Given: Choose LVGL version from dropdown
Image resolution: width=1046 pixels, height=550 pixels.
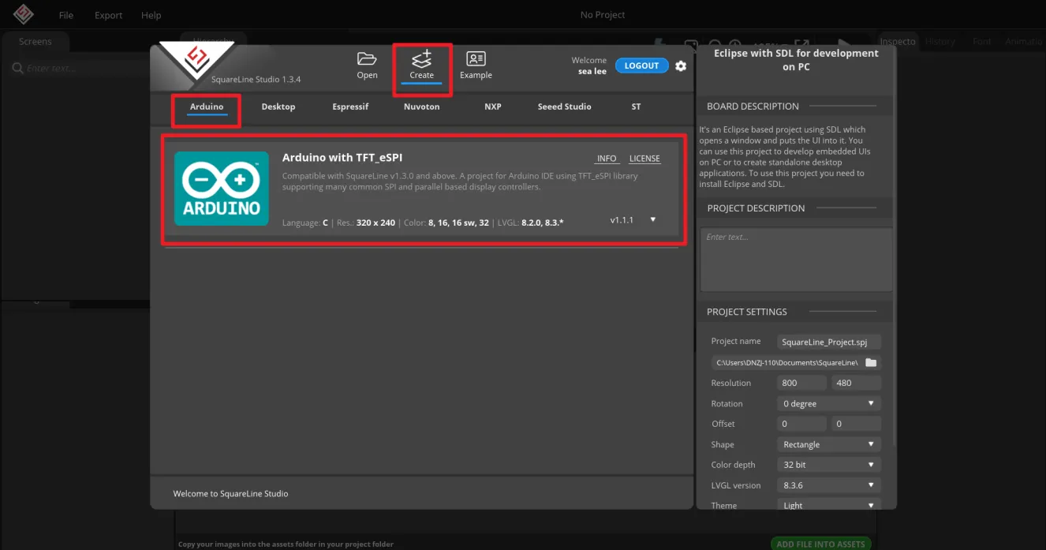Looking at the screenshot, I should pyautogui.click(x=828, y=485).
